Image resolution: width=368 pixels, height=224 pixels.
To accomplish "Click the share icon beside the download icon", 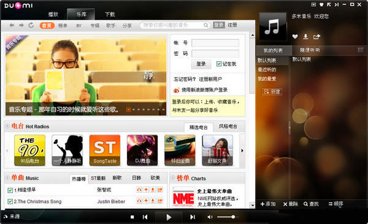I will (x=316, y=37).
